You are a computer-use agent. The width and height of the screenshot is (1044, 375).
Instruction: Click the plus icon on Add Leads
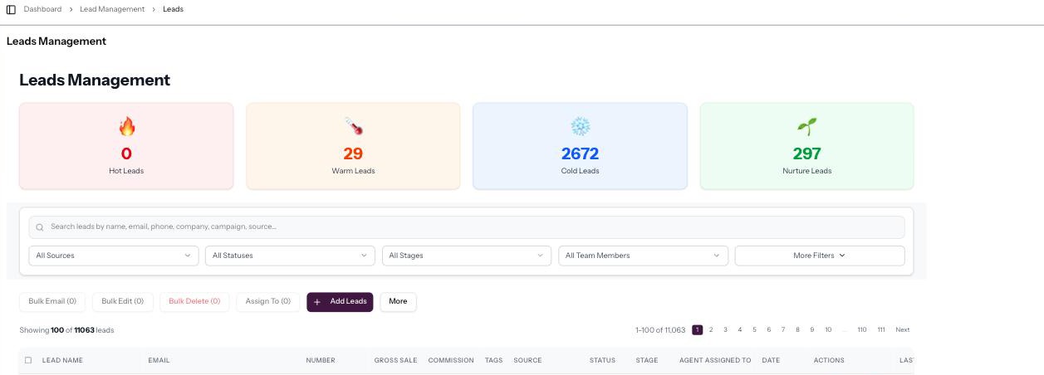[x=317, y=302]
